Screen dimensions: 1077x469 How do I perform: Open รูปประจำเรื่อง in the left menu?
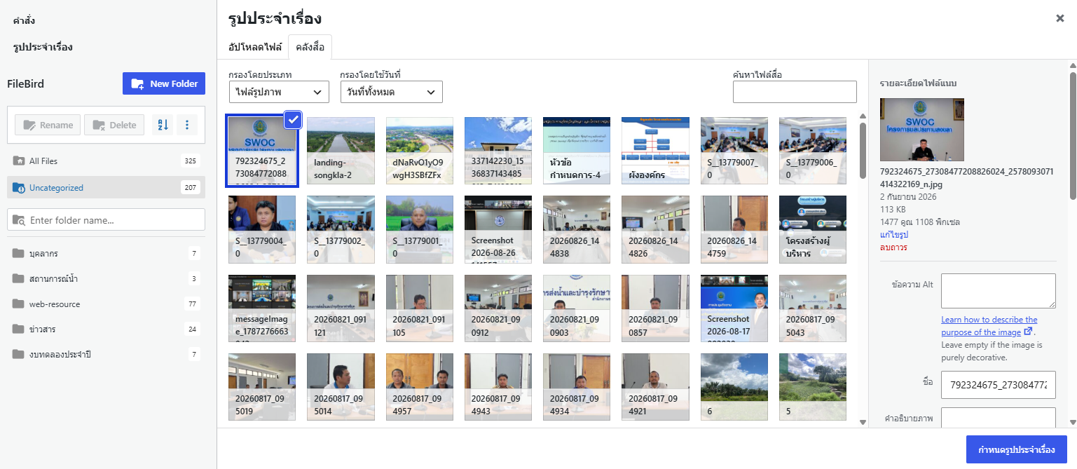click(x=43, y=47)
